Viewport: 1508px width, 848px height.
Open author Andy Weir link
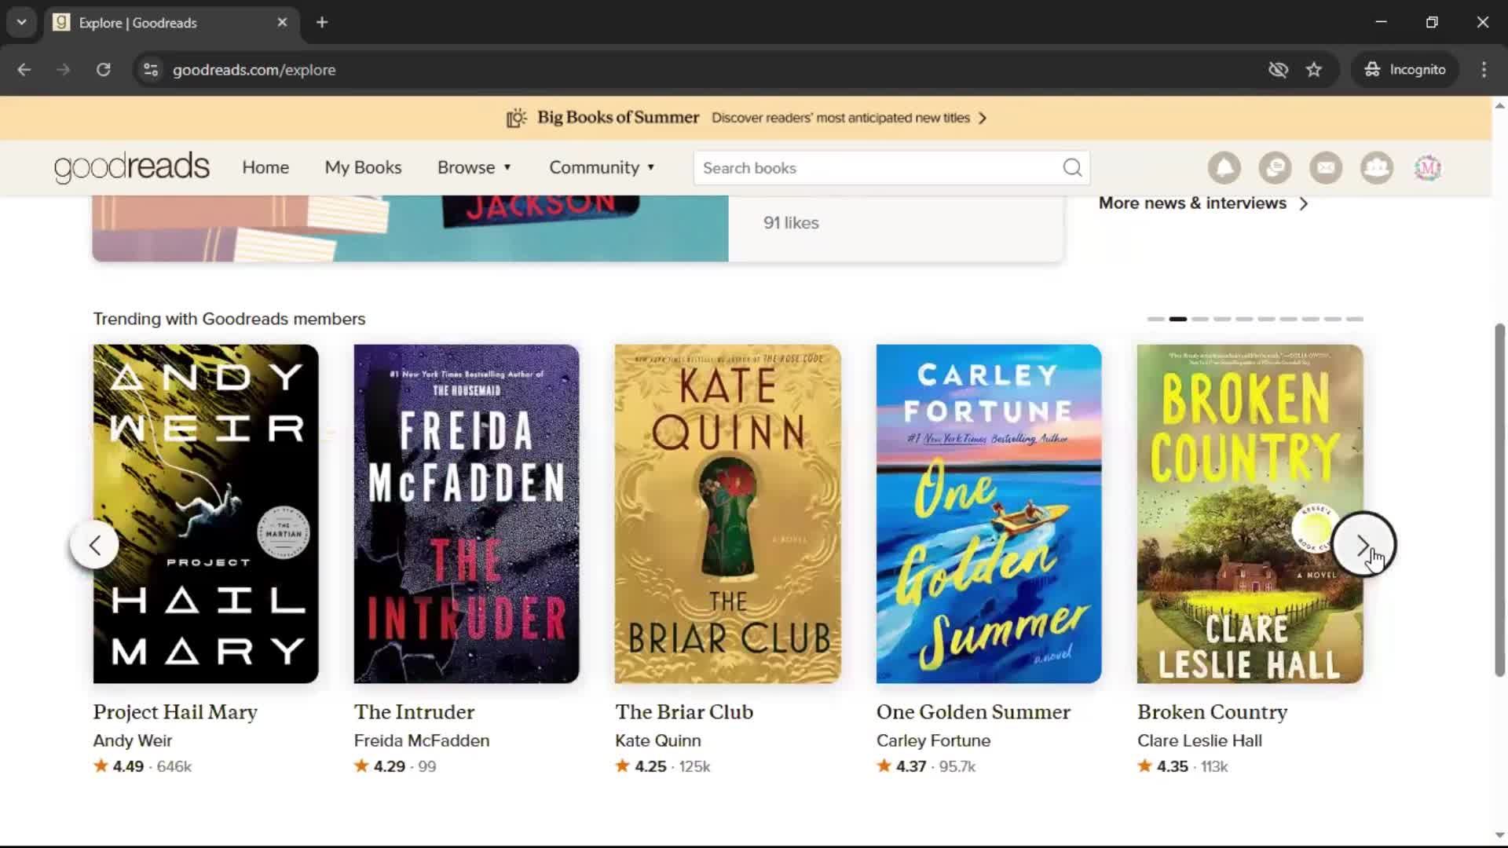click(133, 740)
